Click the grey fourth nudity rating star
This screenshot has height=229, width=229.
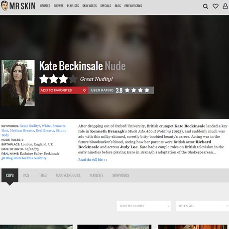click(x=73, y=79)
